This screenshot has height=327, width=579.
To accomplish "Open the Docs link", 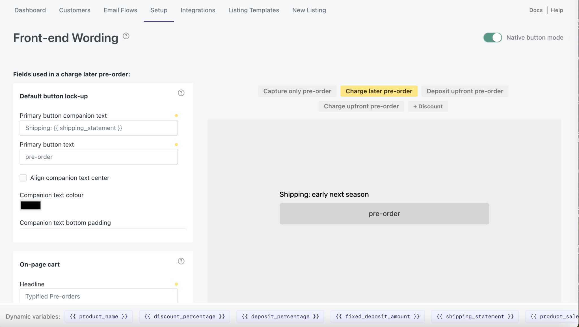I will point(535,10).
